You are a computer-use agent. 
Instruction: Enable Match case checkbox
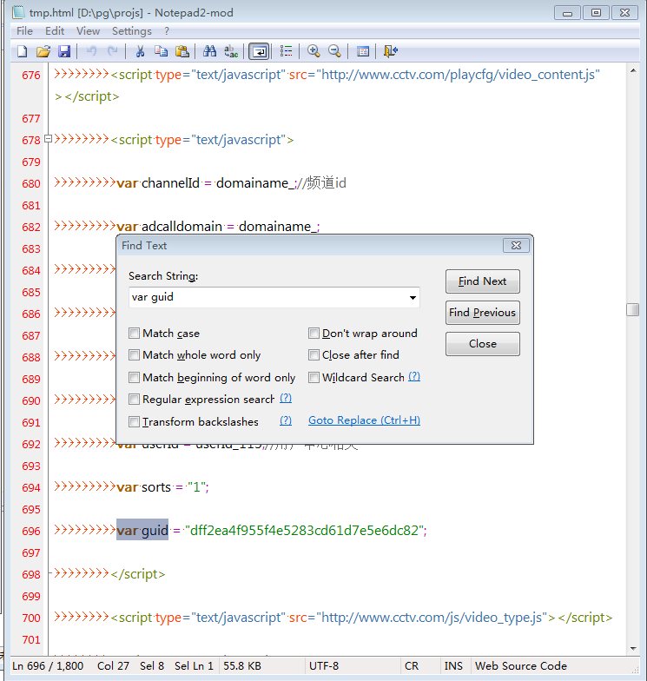click(x=134, y=334)
